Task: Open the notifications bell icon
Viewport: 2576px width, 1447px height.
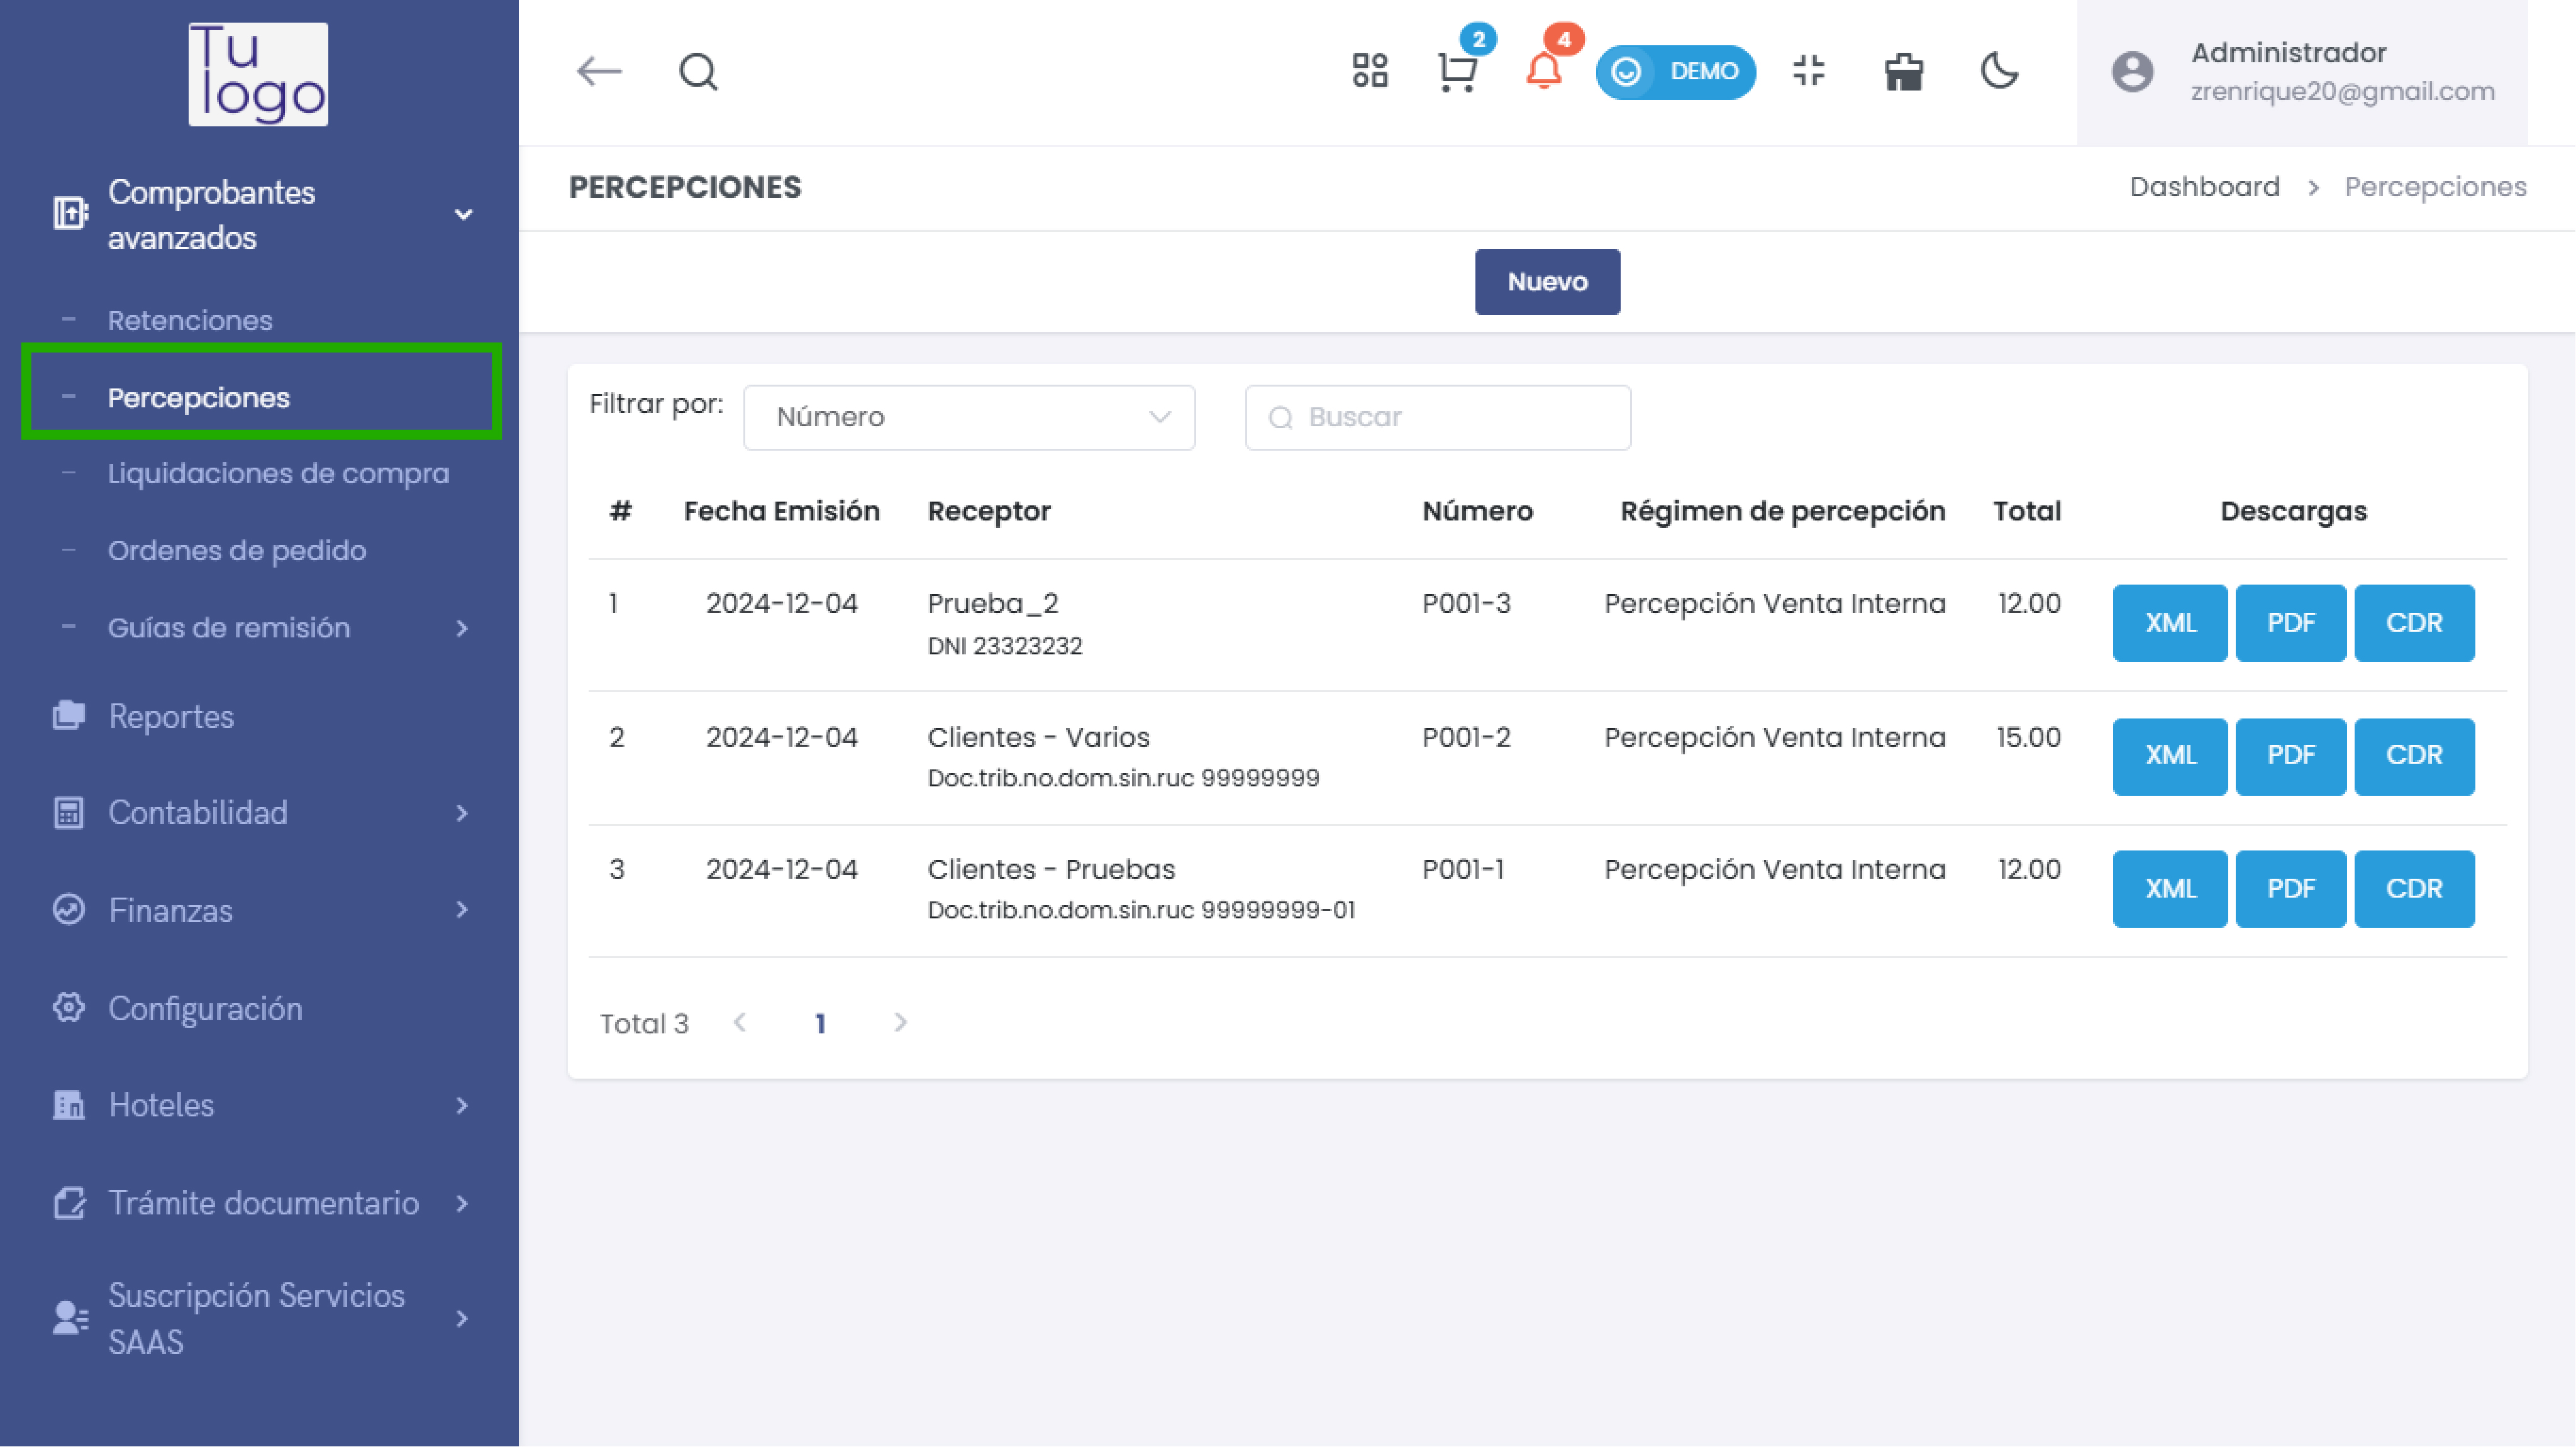Action: (x=1543, y=72)
